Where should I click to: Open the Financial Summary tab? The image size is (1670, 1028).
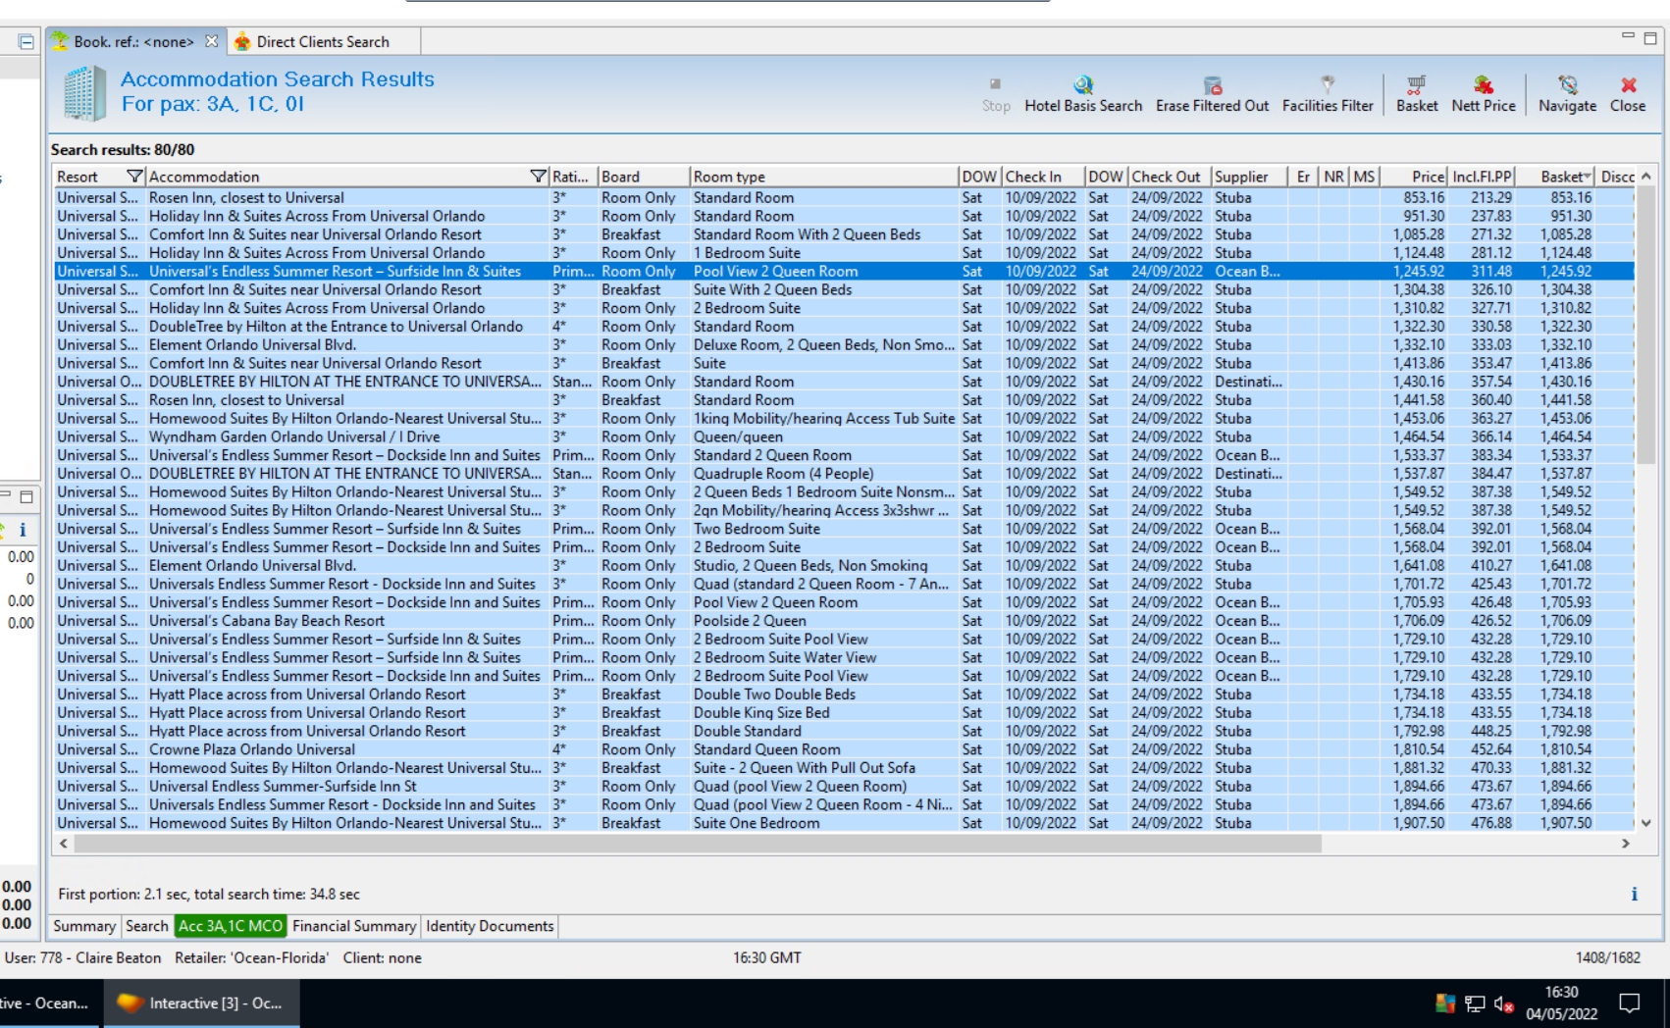(x=354, y=926)
